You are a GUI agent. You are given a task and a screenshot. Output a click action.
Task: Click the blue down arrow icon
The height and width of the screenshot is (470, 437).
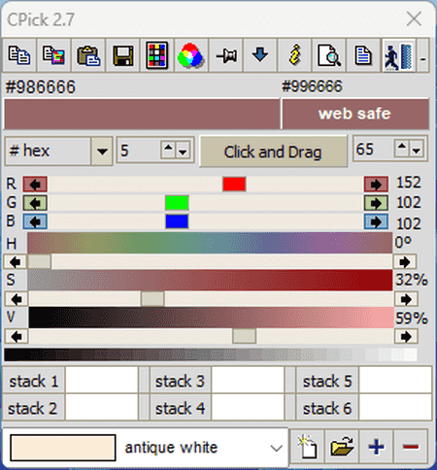click(x=260, y=55)
